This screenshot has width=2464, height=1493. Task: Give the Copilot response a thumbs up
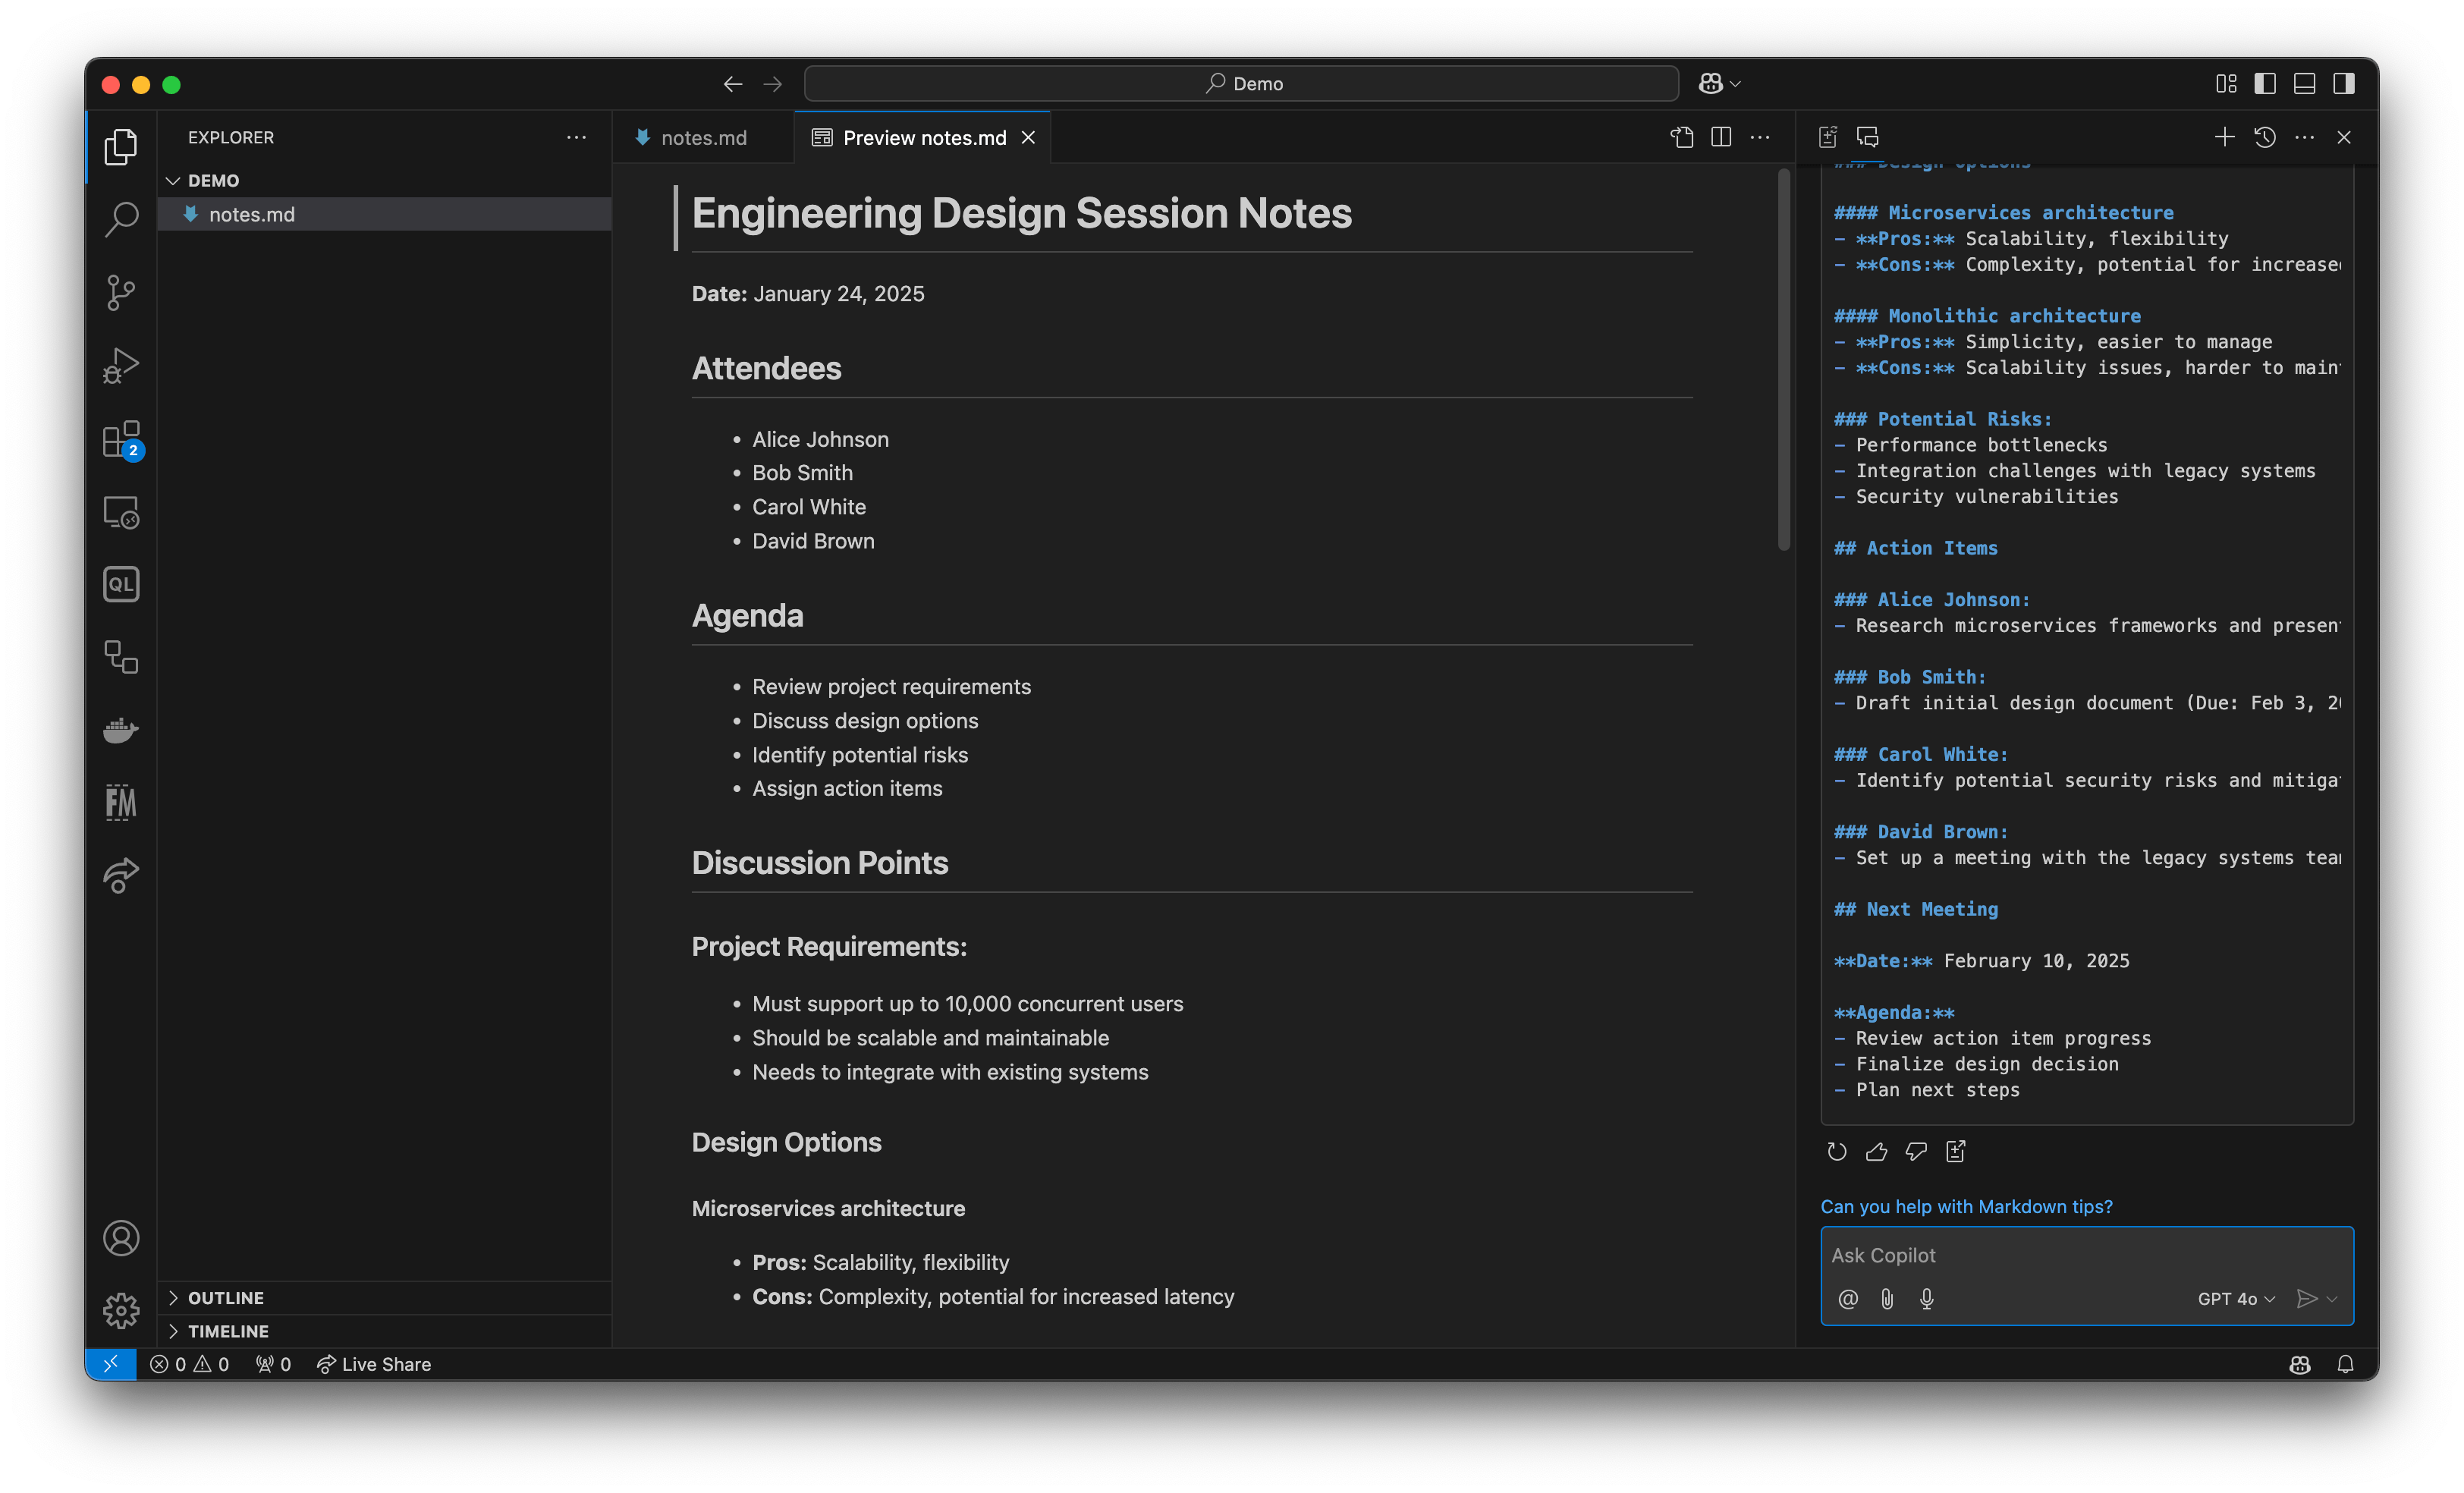[1877, 1151]
